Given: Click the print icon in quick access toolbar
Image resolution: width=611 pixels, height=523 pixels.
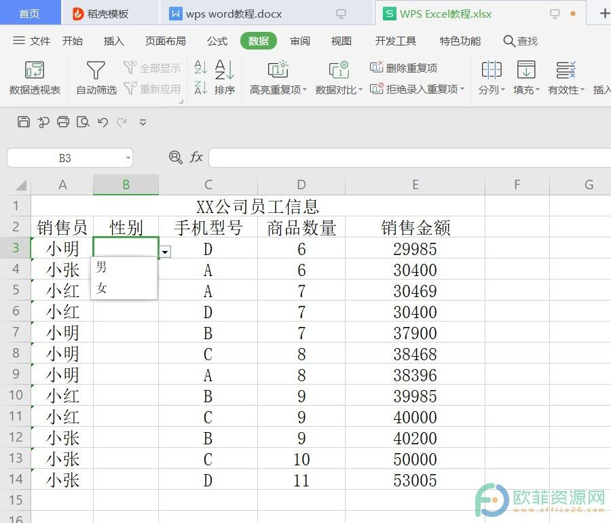Looking at the screenshot, I should click(63, 122).
